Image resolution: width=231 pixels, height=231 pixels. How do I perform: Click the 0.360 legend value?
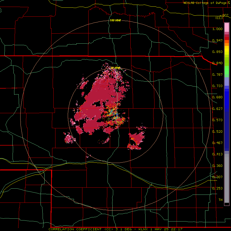click(x=217, y=166)
